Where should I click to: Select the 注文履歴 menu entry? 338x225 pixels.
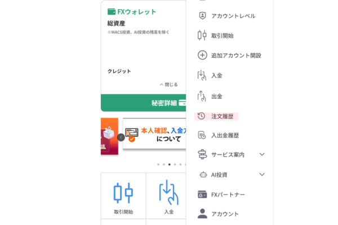coord(216,116)
